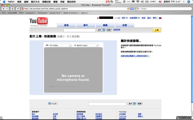
Task: Click the Taiwan flag site icon
Action: (x=160, y=18)
